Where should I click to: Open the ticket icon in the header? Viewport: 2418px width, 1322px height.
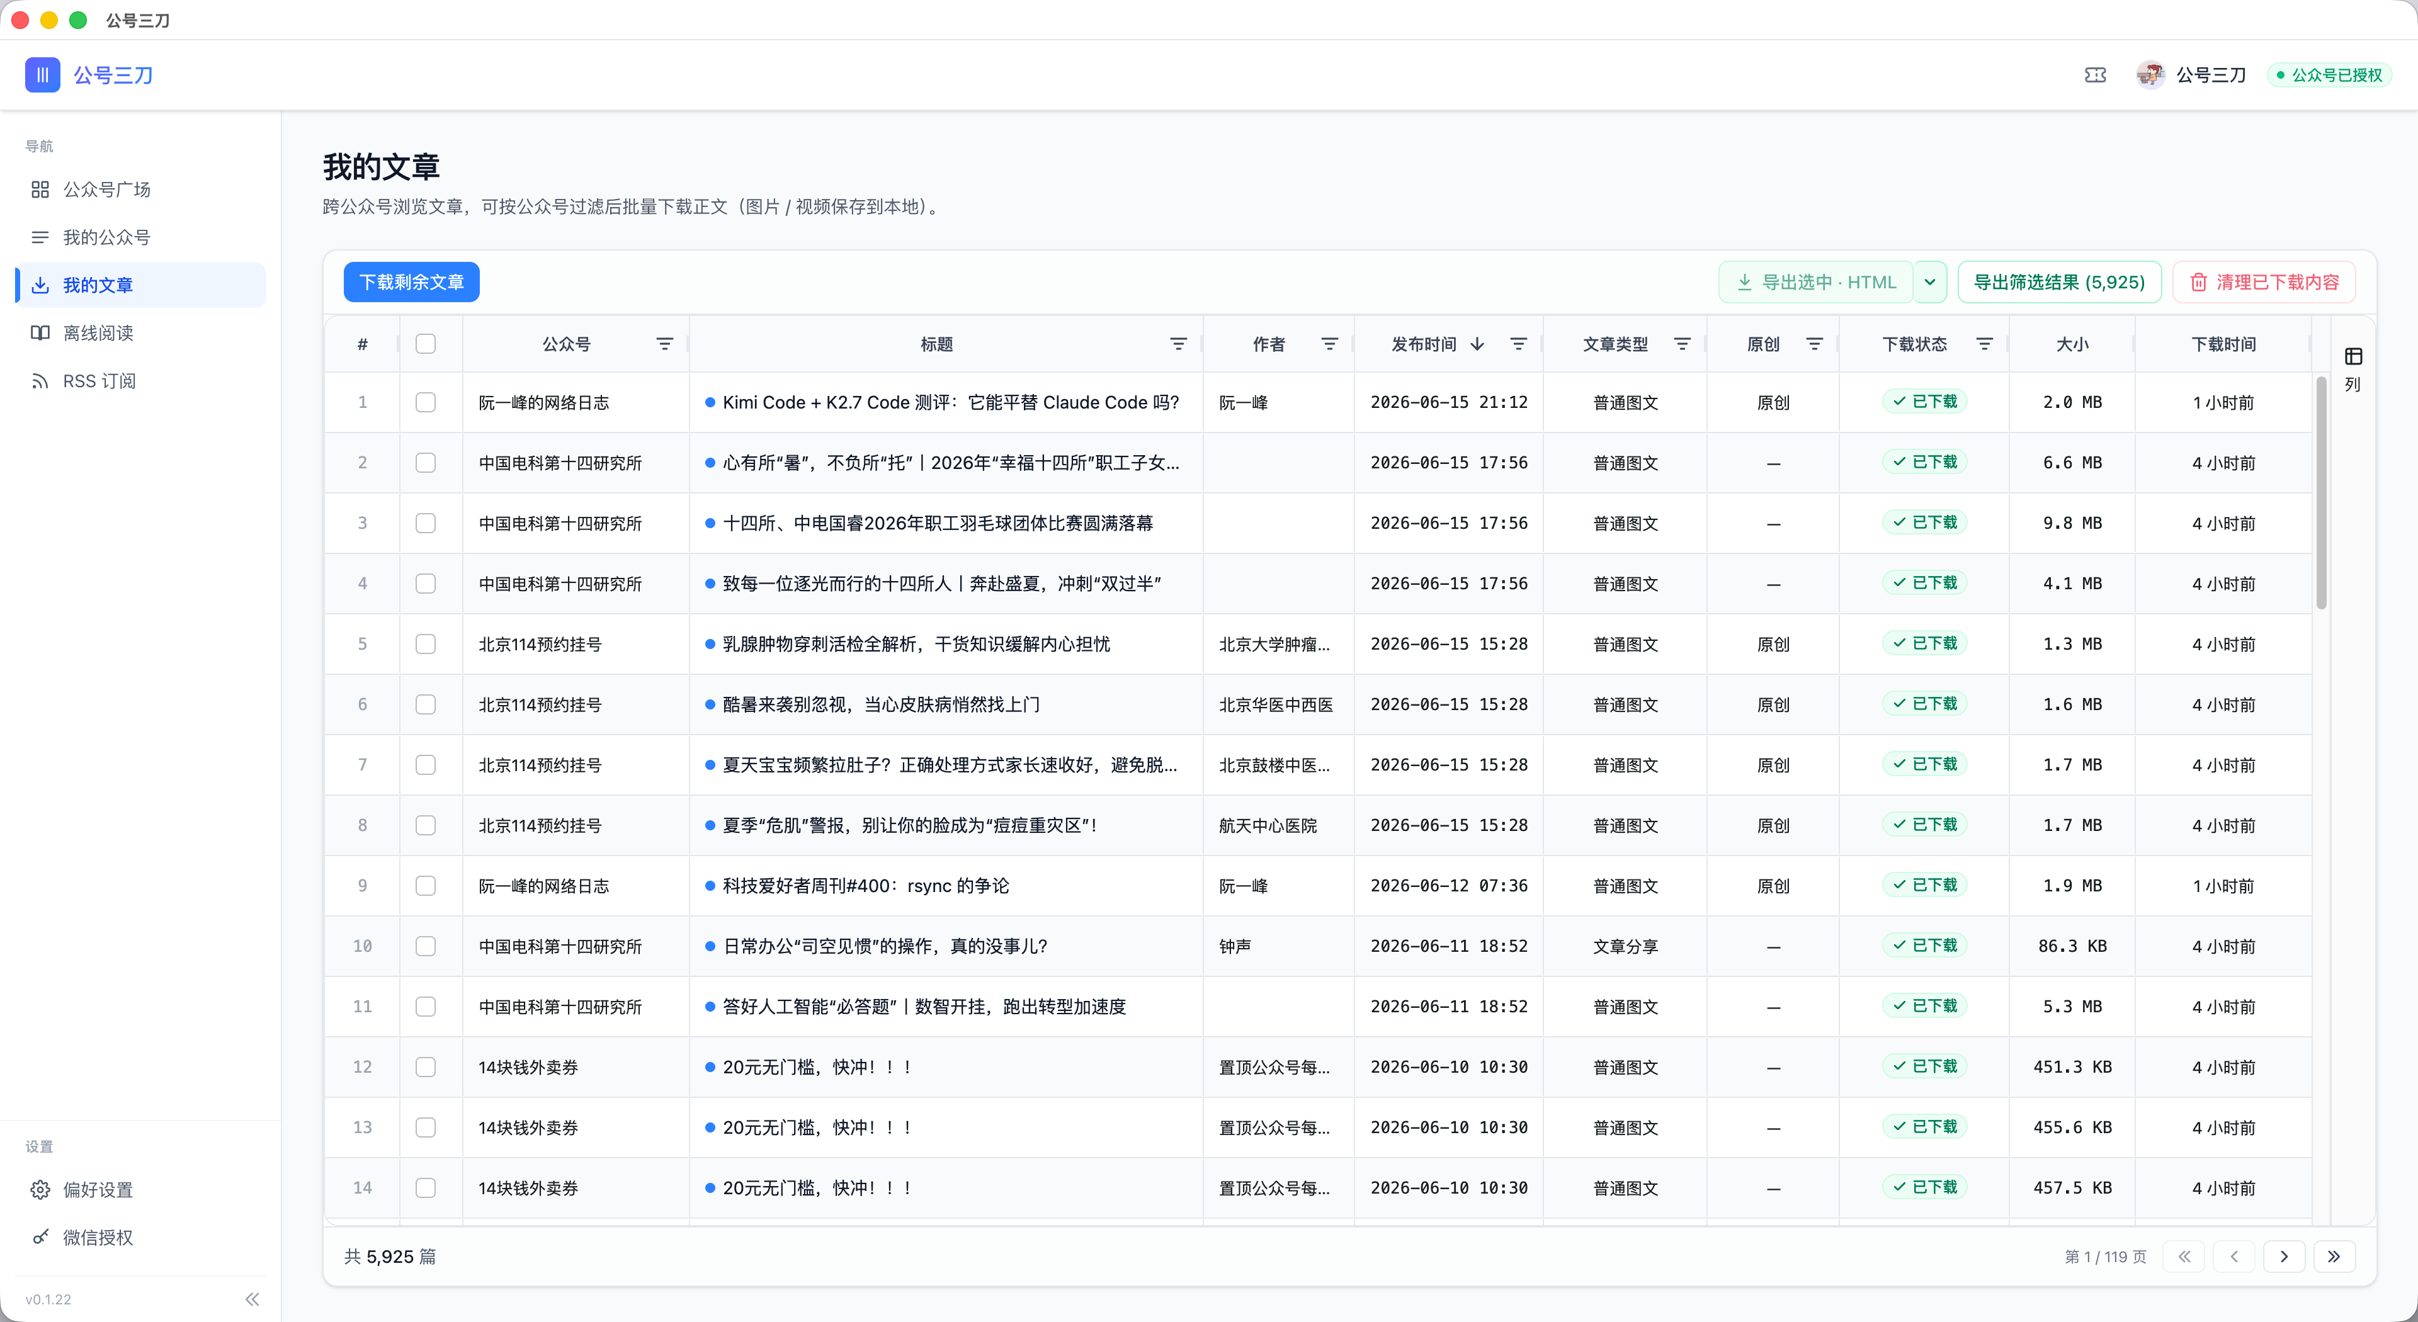(x=2095, y=75)
